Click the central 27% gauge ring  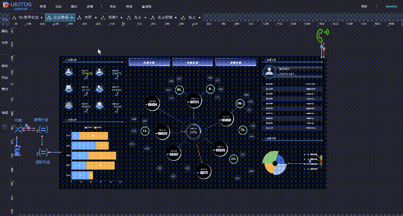tap(193, 132)
